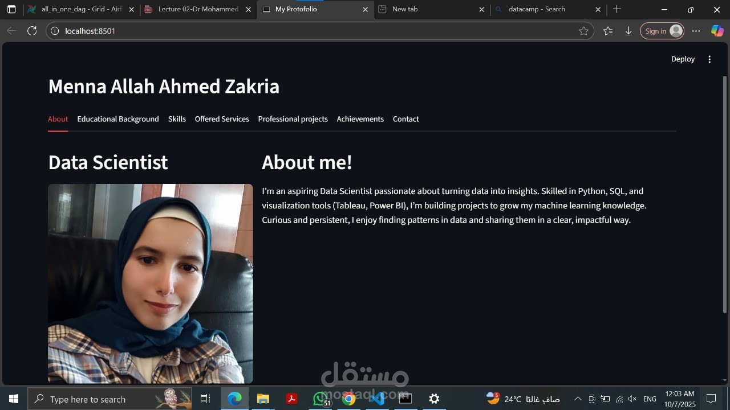Open the Educational Background tab
730x410 pixels.
pyautogui.click(x=118, y=119)
